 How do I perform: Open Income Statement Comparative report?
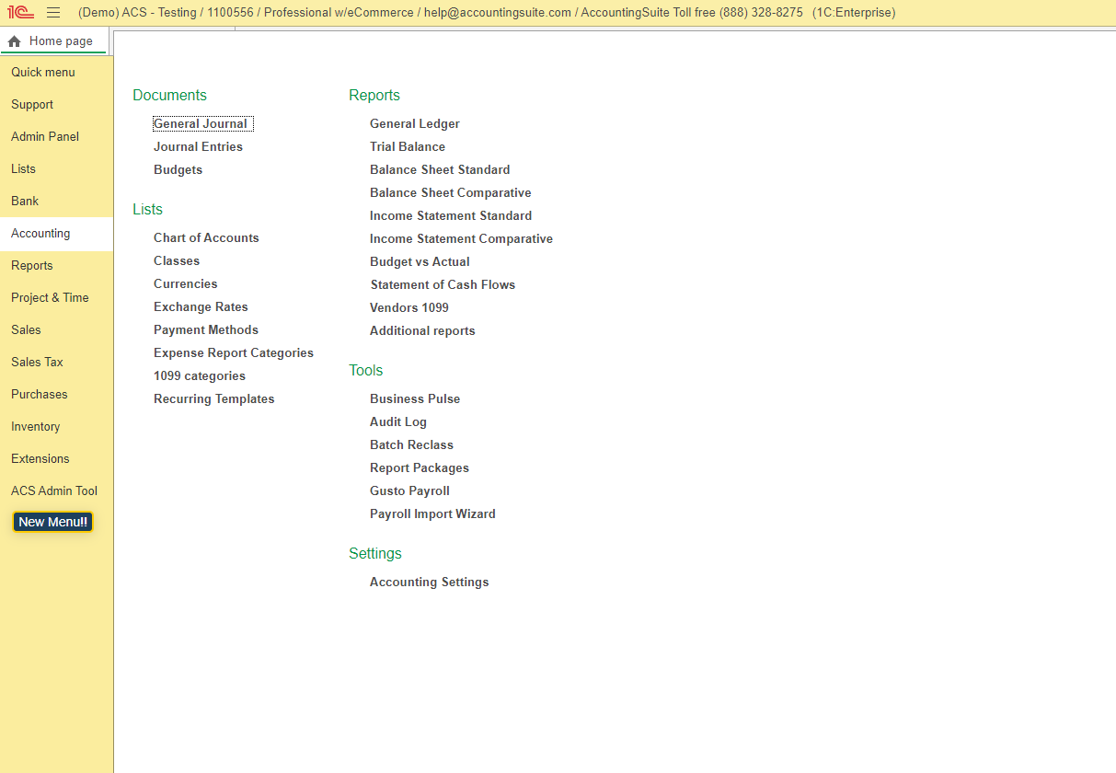click(461, 239)
